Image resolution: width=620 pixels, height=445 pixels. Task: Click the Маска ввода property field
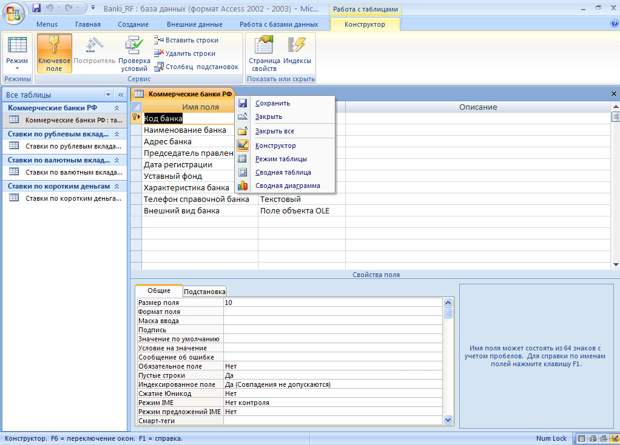click(333, 321)
